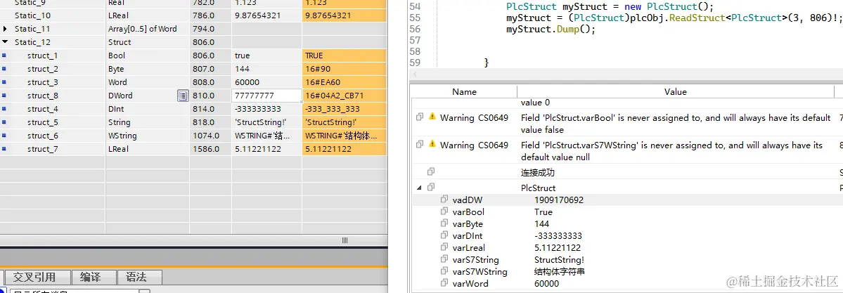Click the horizontal scrollbar grip in the data block table

click(345, 240)
